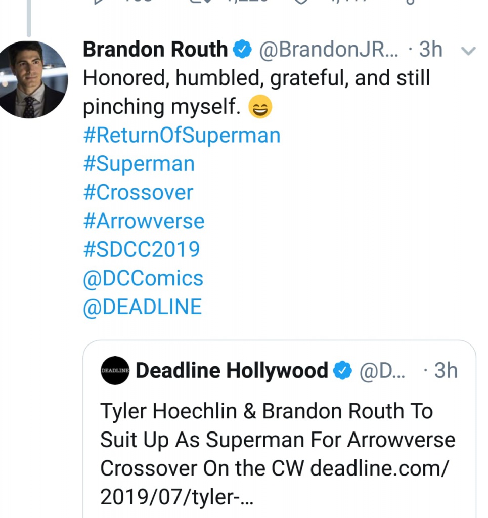Visit the @DCComics mention
Image resolution: width=488 pixels, height=518 pixels.
(x=143, y=278)
